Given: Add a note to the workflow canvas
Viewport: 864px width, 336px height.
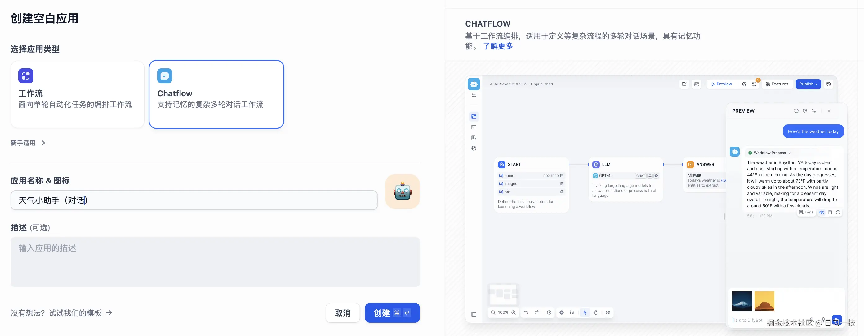Looking at the screenshot, I should click(x=572, y=312).
